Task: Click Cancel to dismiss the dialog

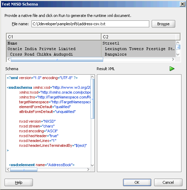Action: (x=168, y=182)
